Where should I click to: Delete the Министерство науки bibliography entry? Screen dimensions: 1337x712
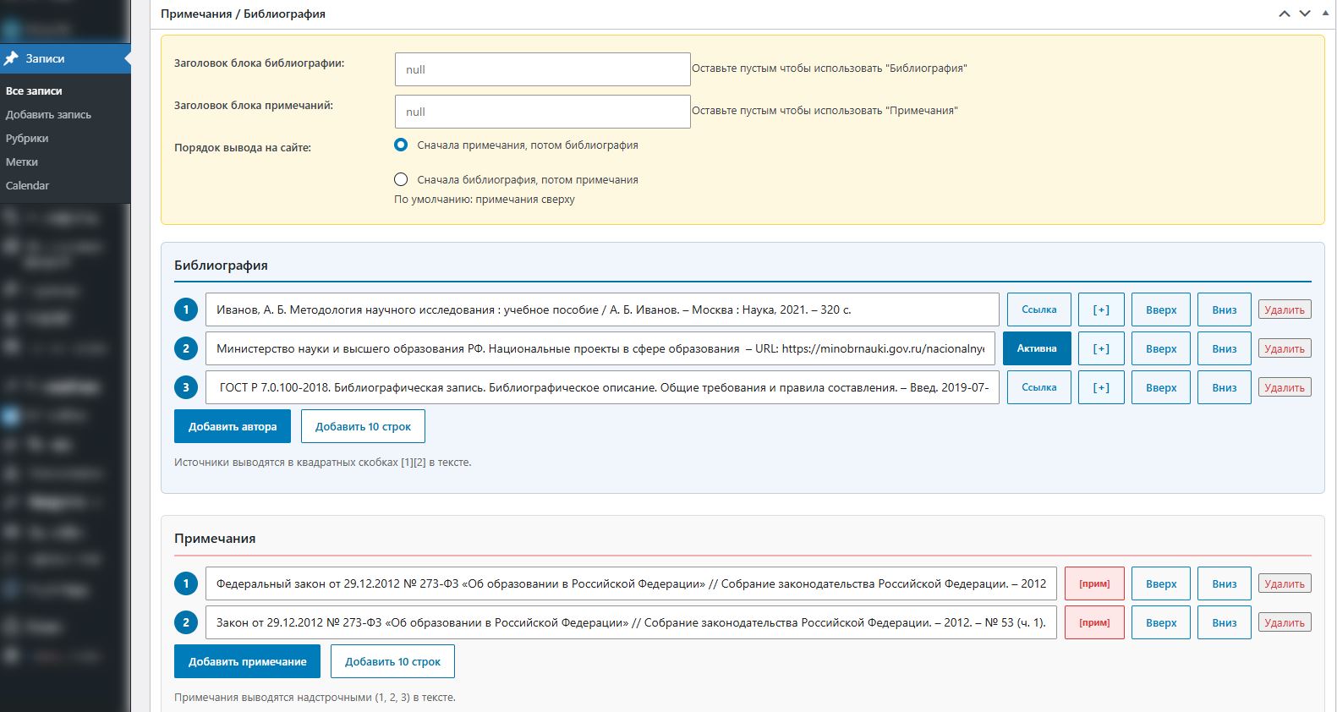pos(1285,348)
